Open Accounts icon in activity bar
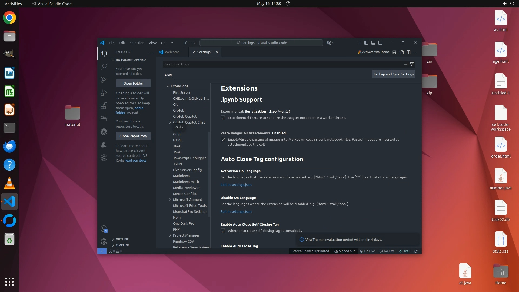Image resolution: width=519 pixels, height=292 pixels. (x=104, y=229)
